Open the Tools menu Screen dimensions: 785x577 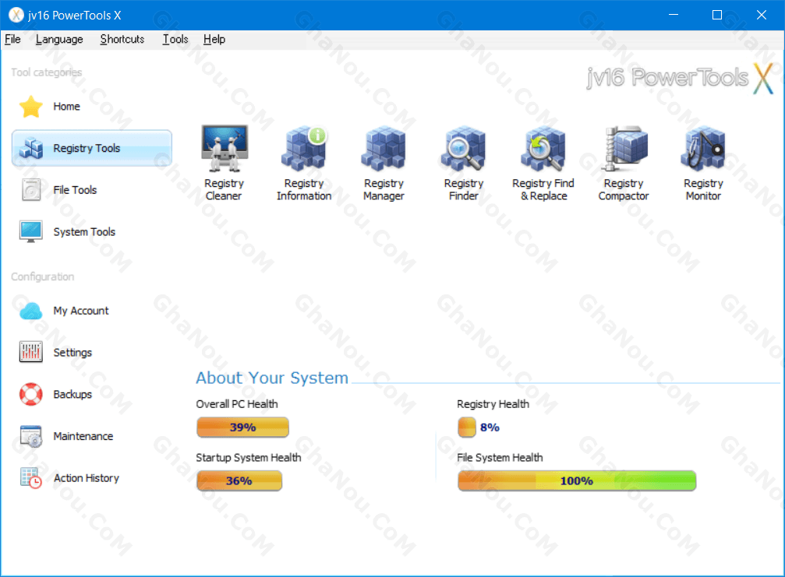(x=175, y=39)
